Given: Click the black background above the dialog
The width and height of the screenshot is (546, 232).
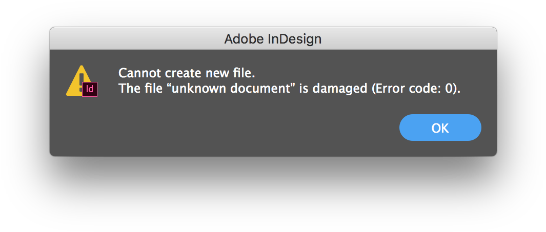Looking at the screenshot, I should (x=273, y=13).
